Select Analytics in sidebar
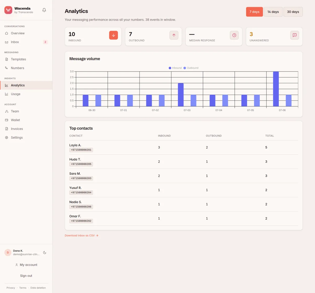Image resolution: width=315 pixels, height=293 pixels. click(x=26, y=85)
